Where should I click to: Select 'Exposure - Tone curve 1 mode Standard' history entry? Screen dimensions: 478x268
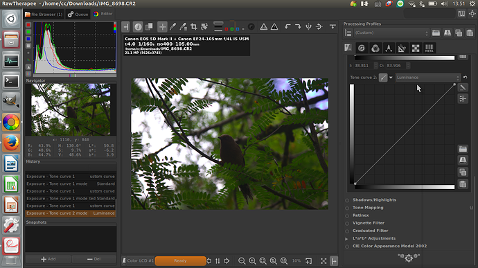[71, 184]
